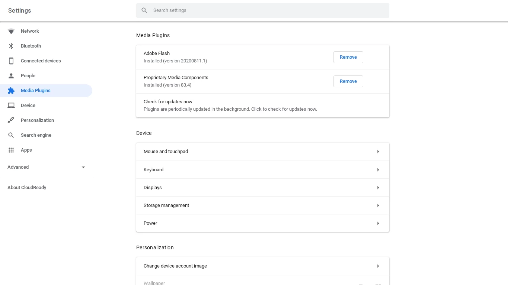Screen dimensions: 508x285
Task: Click the Connected devices phone icon
Action: coord(11,61)
